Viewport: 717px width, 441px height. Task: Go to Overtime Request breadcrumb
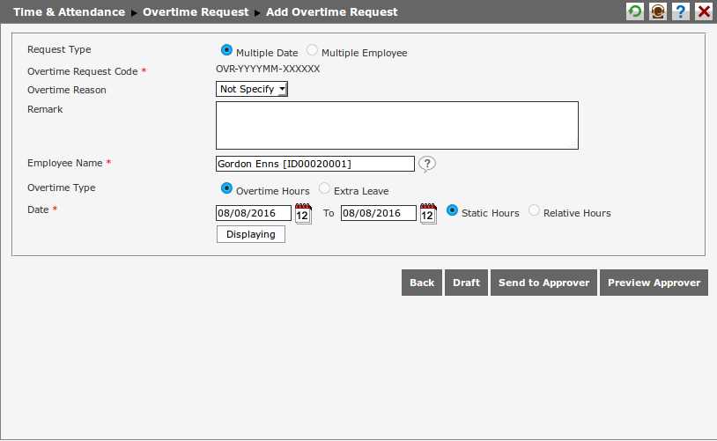[196, 12]
